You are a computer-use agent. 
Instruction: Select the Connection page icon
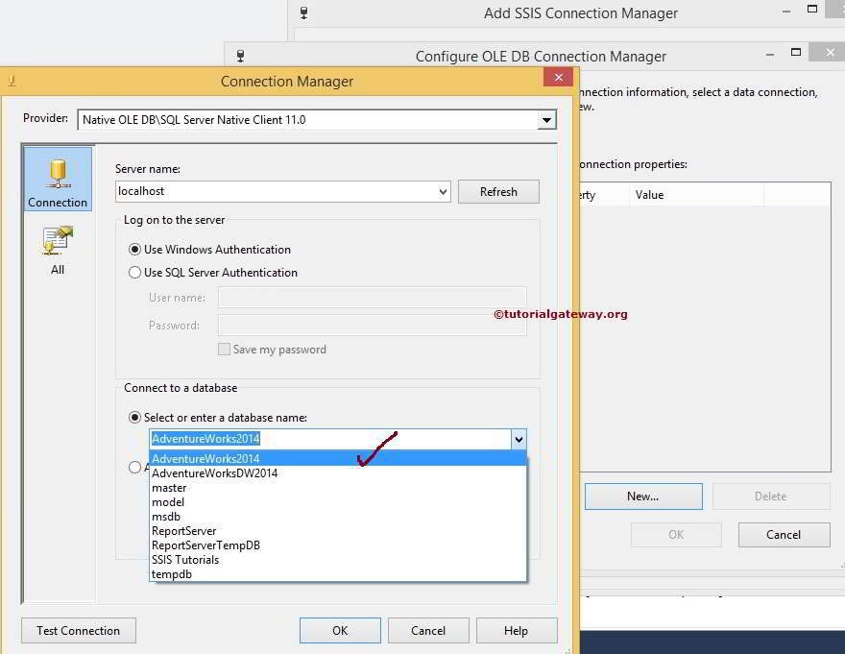pos(58,180)
